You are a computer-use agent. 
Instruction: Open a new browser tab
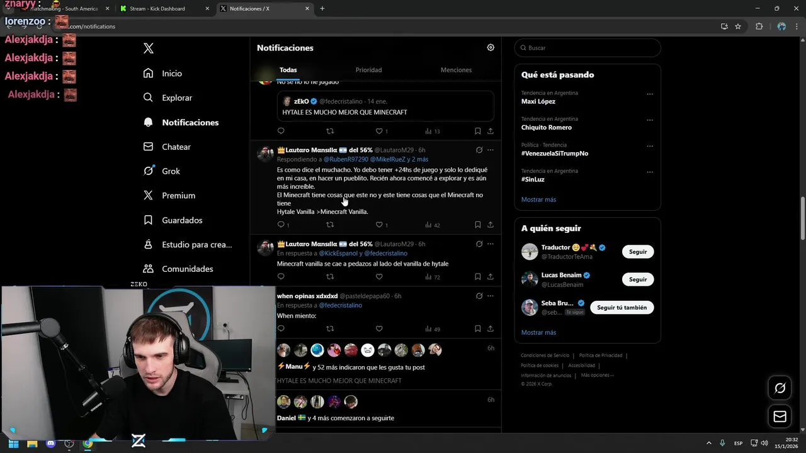[x=322, y=9]
